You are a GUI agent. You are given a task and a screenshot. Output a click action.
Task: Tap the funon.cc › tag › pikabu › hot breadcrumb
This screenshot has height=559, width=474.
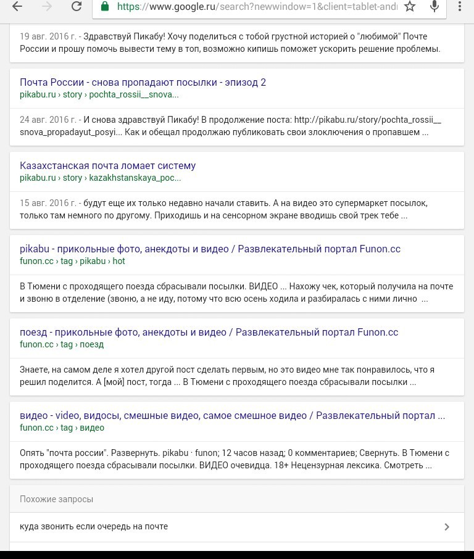(72, 261)
